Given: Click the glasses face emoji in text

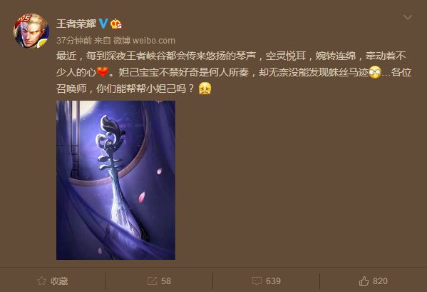Looking at the screenshot, I should (375, 72).
